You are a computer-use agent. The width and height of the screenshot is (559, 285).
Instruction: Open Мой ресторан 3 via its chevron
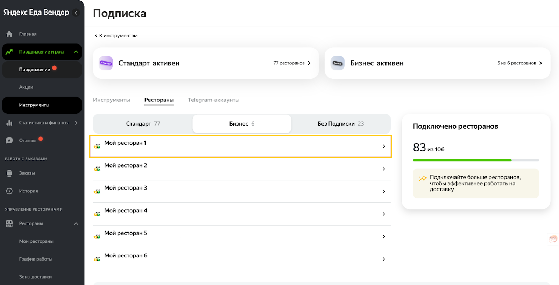point(384,192)
